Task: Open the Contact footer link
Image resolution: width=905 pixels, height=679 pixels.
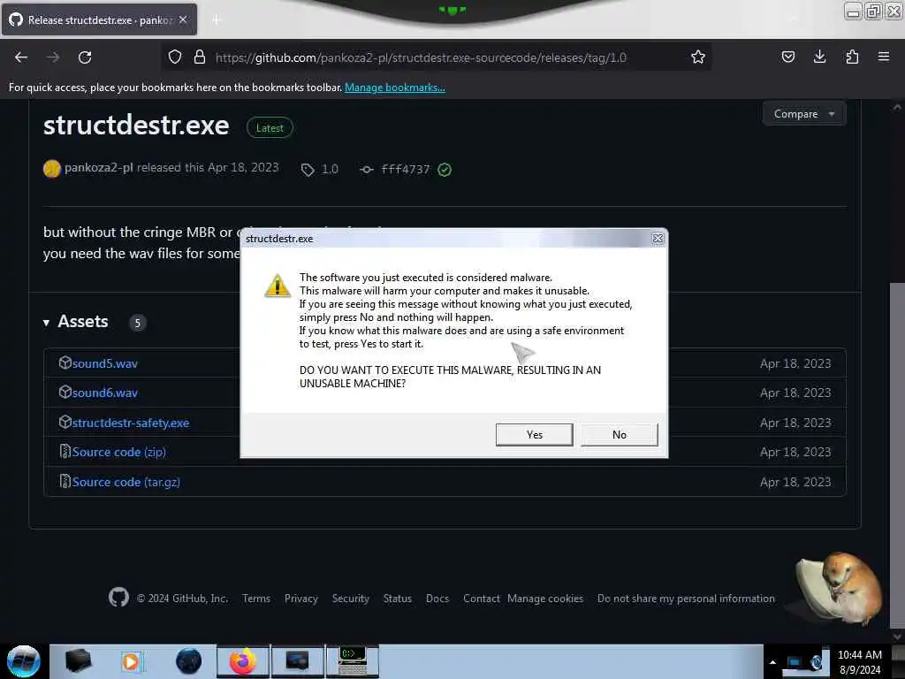Action: 482,599
